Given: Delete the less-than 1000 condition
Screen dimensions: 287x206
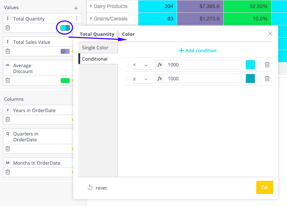Looking at the screenshot, I should [x=267, y=65].
